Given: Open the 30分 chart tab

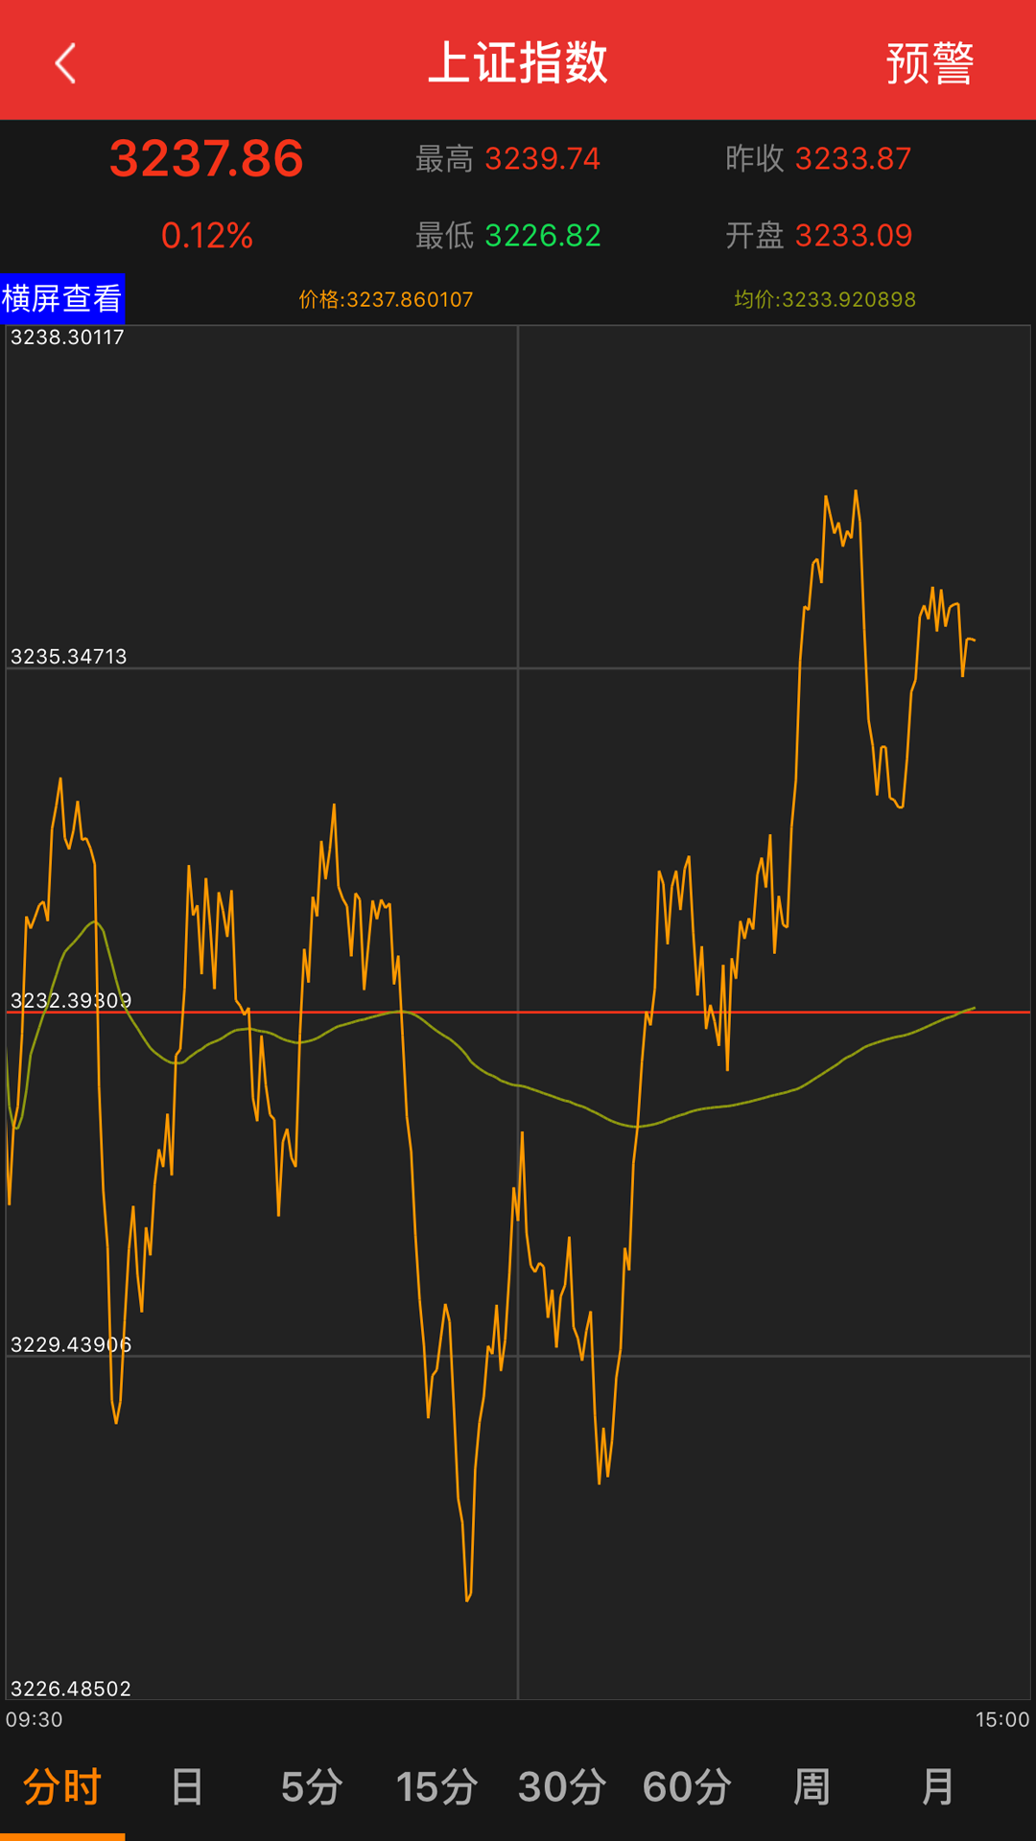Looking at the screenshot, I should point(561,1787).
